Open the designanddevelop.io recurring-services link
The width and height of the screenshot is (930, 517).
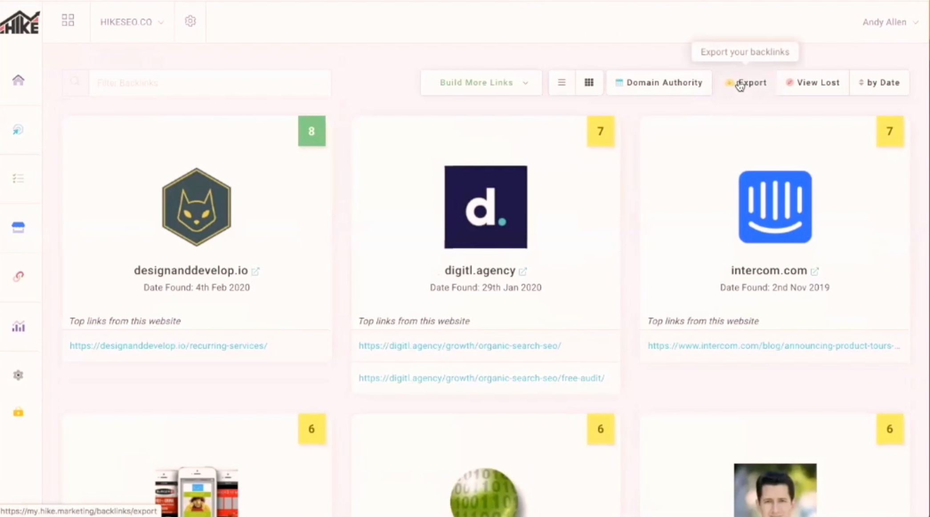(168, 346)
